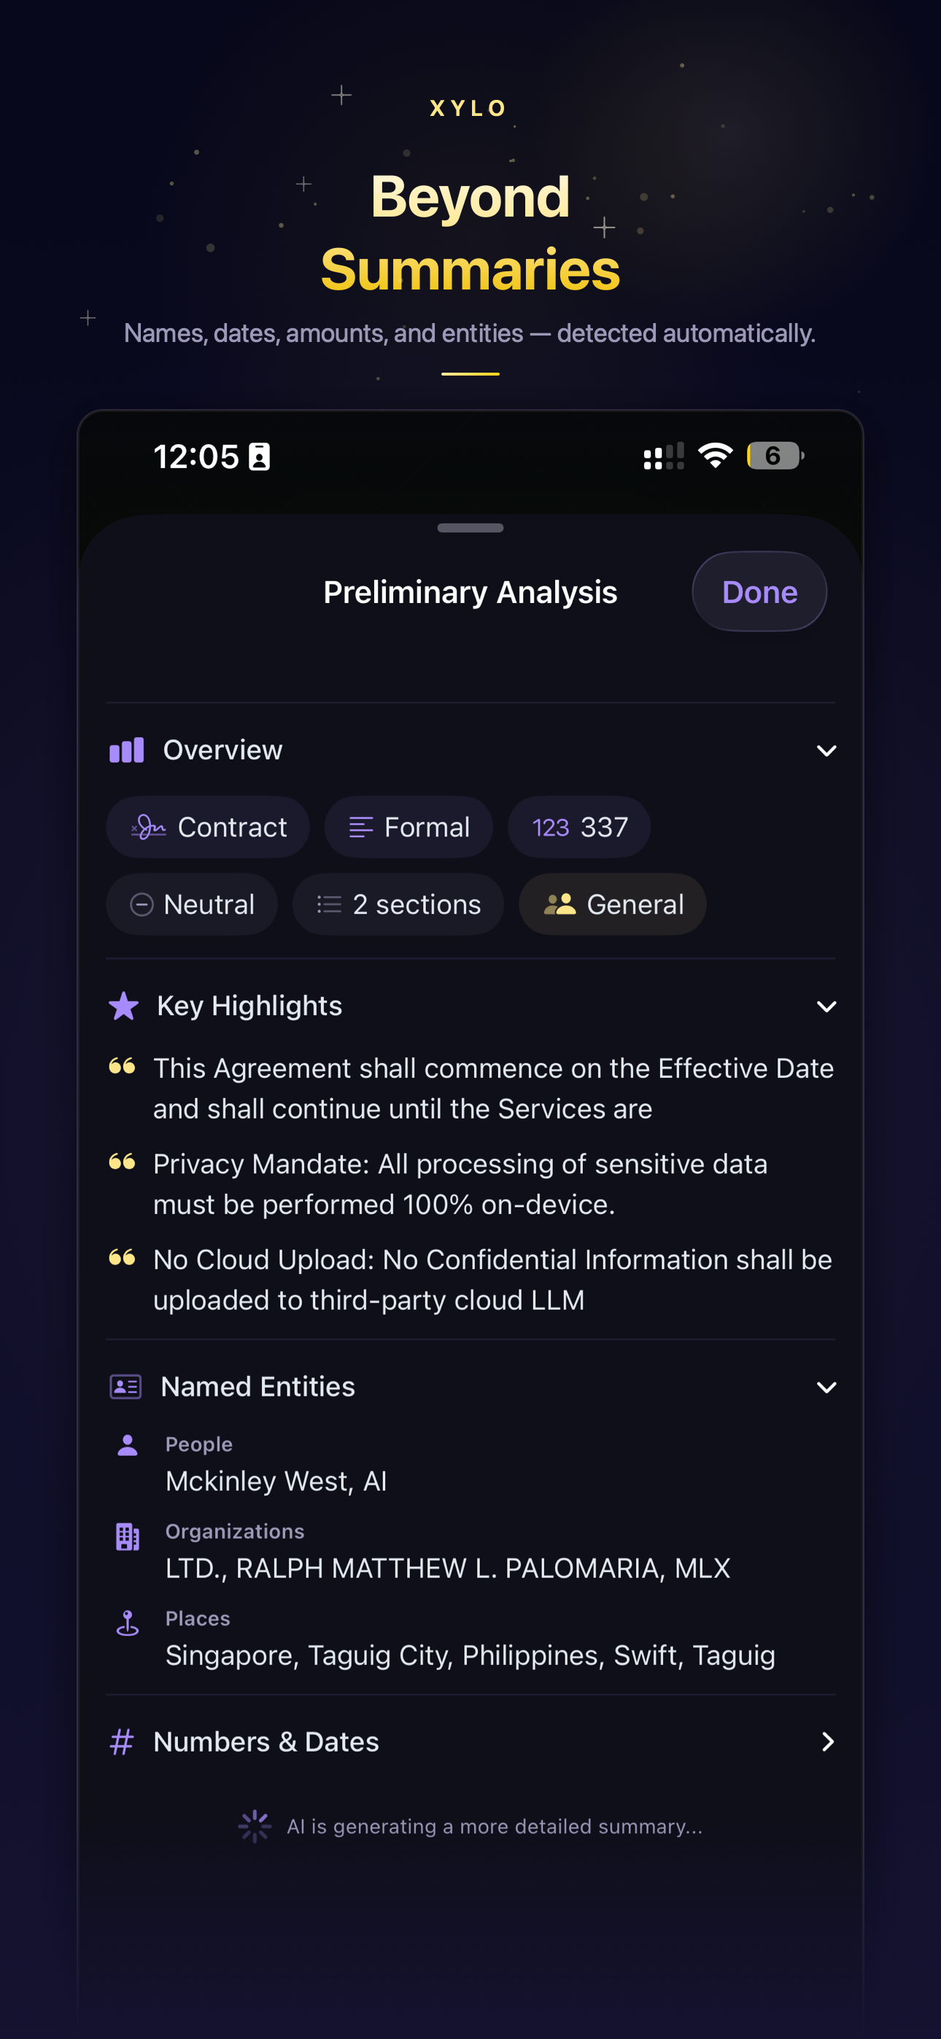
Task: Tap the People person icon
Action: click(128, 1445)
